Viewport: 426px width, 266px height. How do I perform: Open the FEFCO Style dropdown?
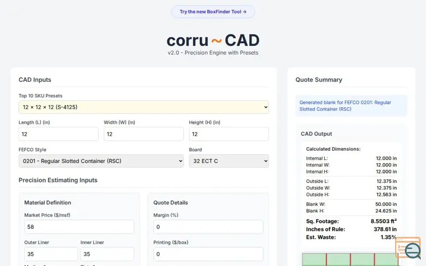click(101, 161)
